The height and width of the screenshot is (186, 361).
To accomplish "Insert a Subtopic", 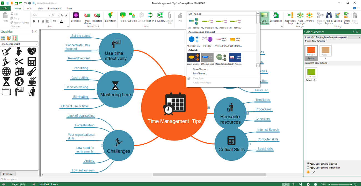I will click(132, 17).
